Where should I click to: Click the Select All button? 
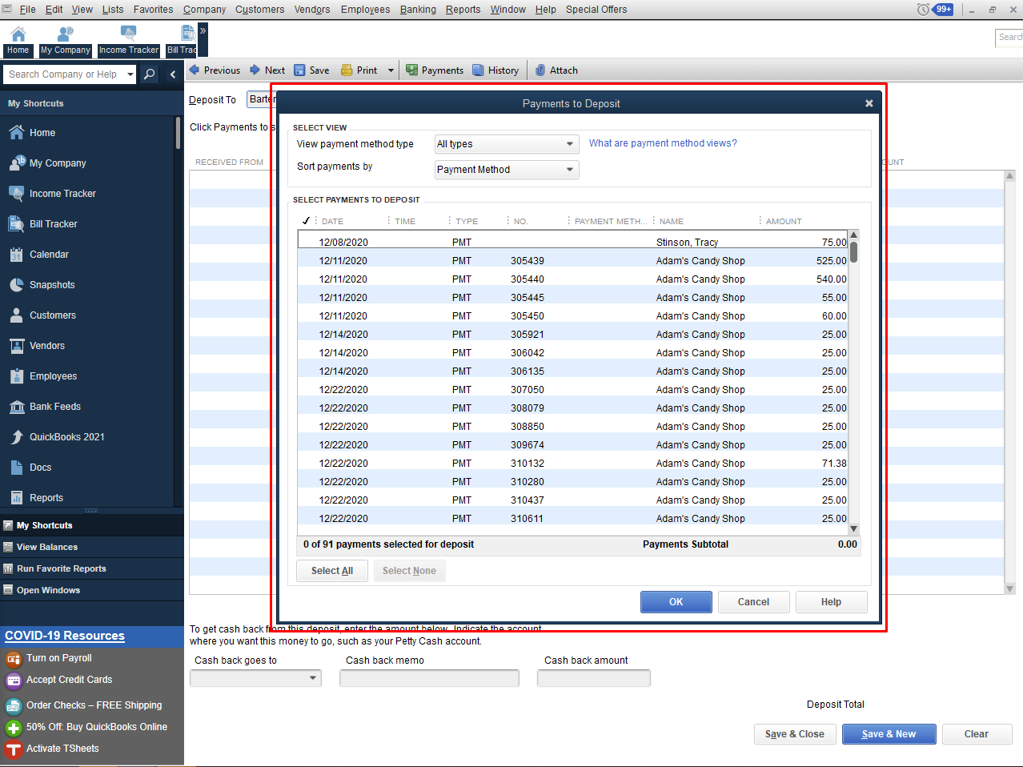pyautogui.click(x=332, y=571)
